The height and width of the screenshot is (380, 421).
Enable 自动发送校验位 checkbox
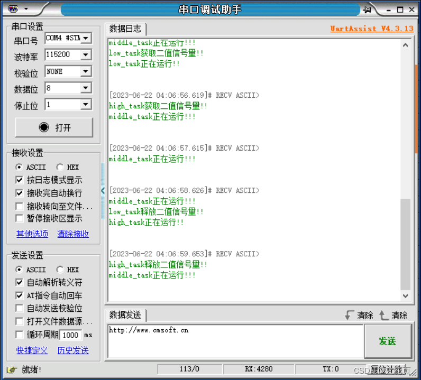[x=19, y=308]
